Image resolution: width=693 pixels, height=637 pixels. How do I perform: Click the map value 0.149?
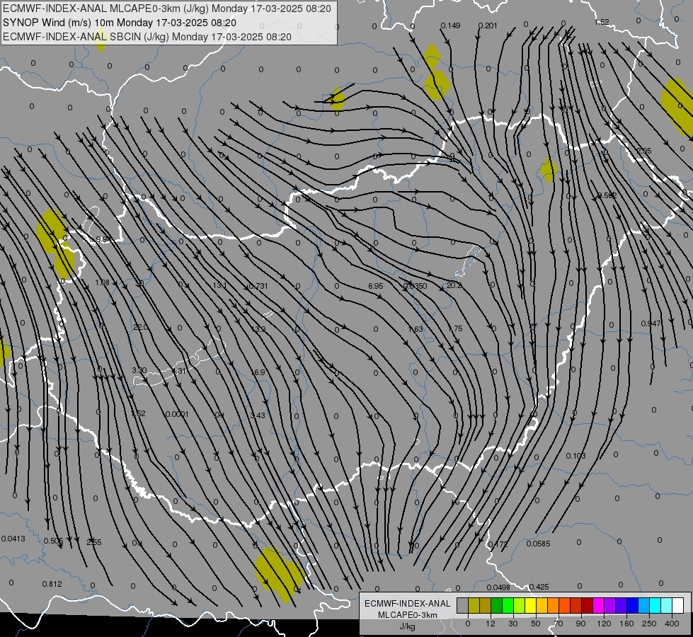click(450, 25)
